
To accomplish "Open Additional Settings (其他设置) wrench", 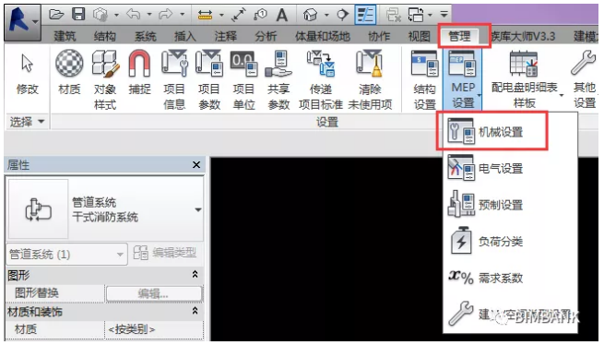I will tap(585, 80).
